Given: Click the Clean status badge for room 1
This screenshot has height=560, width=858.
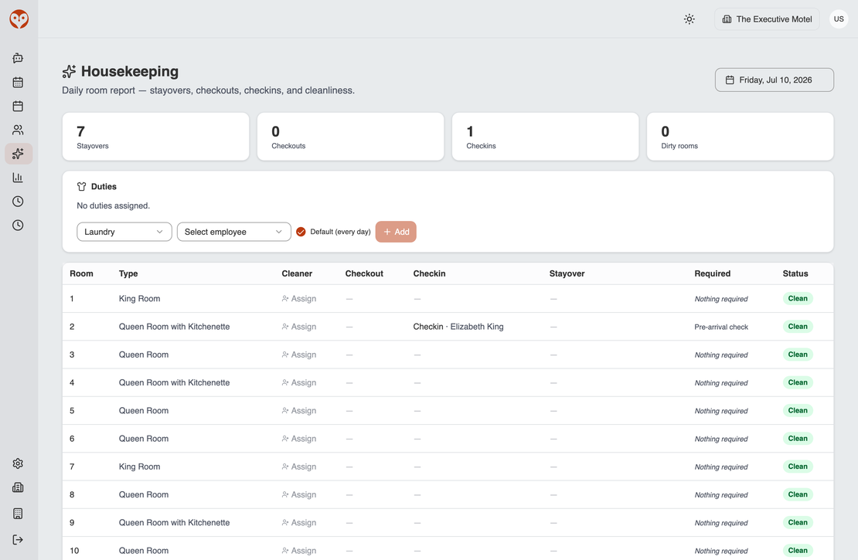Looking at the screenshot, I should click(798, 299).
